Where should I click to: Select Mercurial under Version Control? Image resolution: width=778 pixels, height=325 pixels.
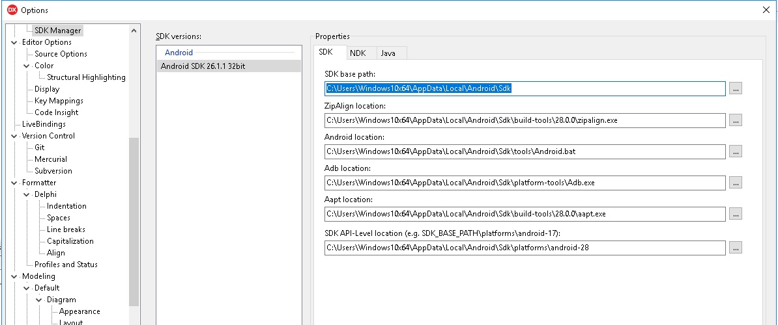coord(51,159)
